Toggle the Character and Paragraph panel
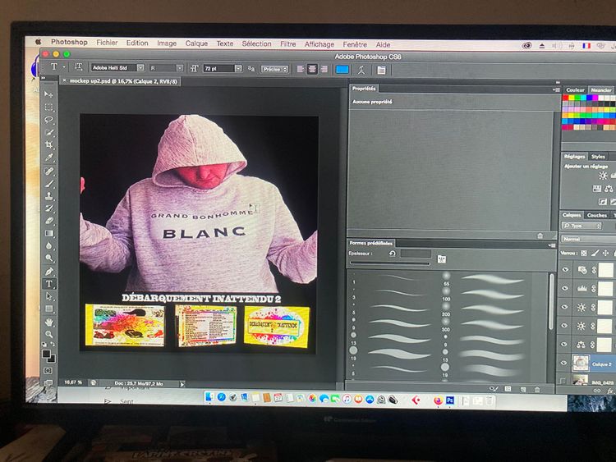616x462 pixels. coord(381,71)
